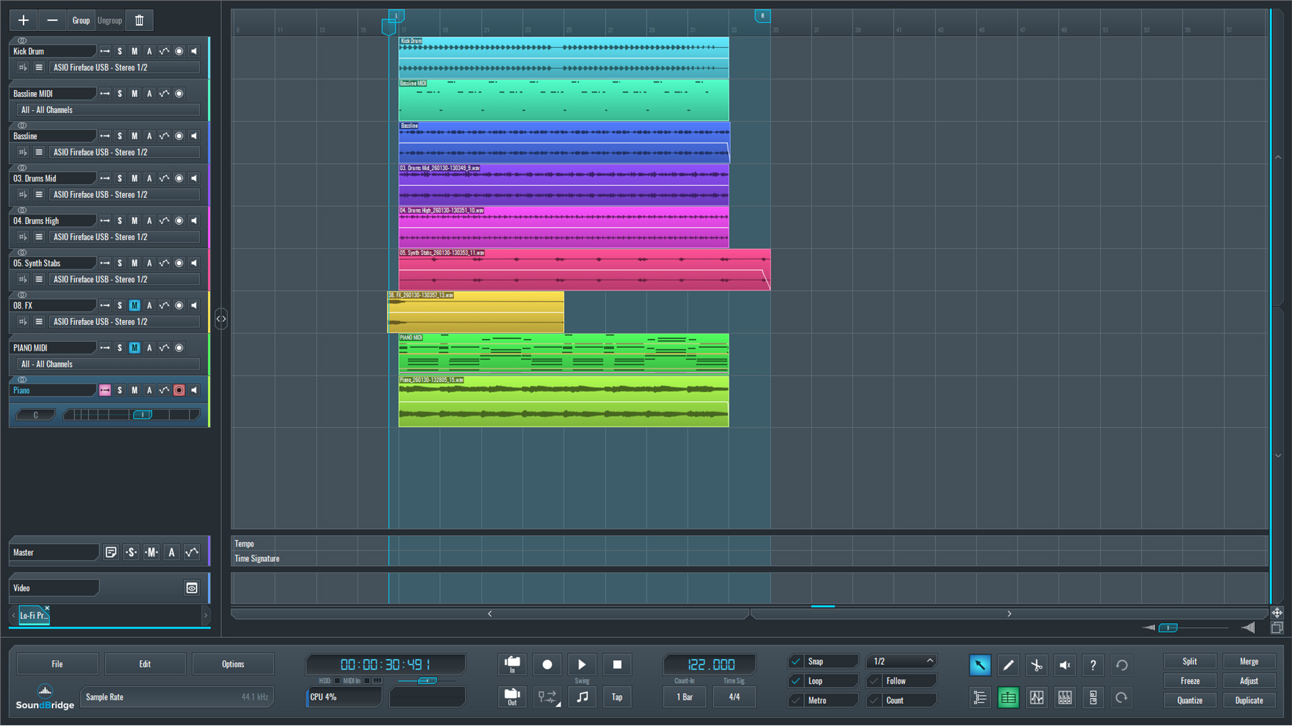Select the pencil draw tool

click(1008, 665)
